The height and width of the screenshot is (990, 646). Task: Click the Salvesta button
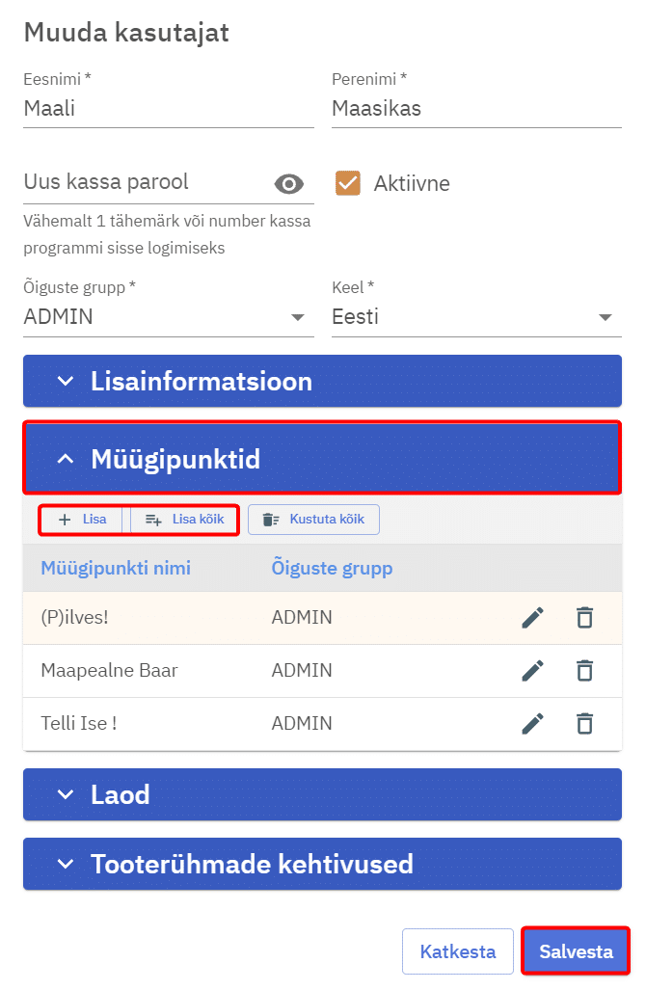pyautogui.click(x=576, y=952)
